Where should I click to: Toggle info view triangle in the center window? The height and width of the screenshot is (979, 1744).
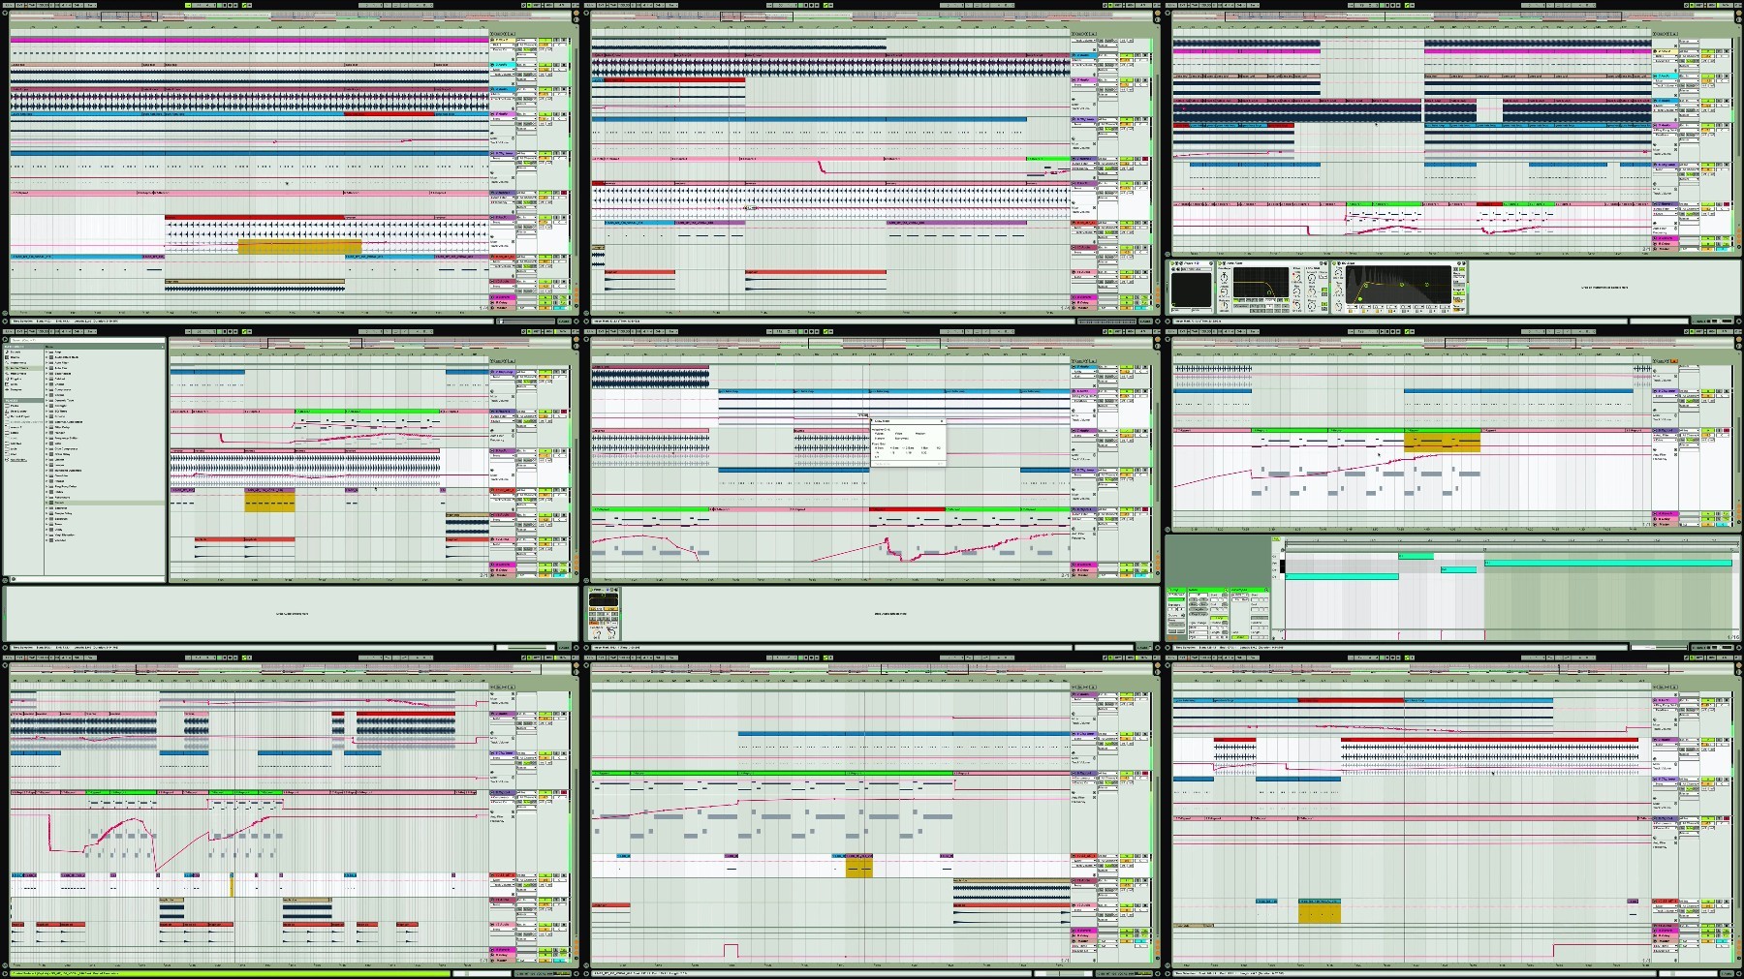click(x=586, y=647)
